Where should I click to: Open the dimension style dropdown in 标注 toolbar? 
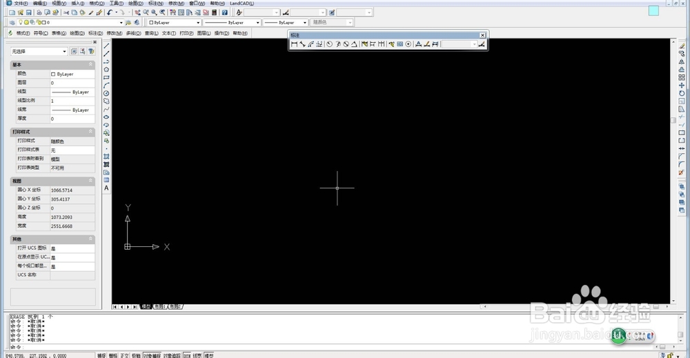(x=460, y=44)
